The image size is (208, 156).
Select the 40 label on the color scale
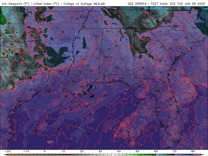tap(119, 151)
